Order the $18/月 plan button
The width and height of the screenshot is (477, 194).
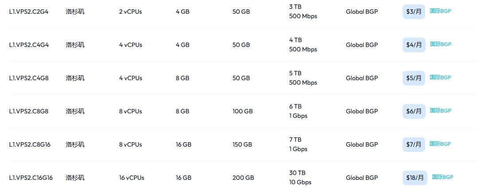point(415,178)
